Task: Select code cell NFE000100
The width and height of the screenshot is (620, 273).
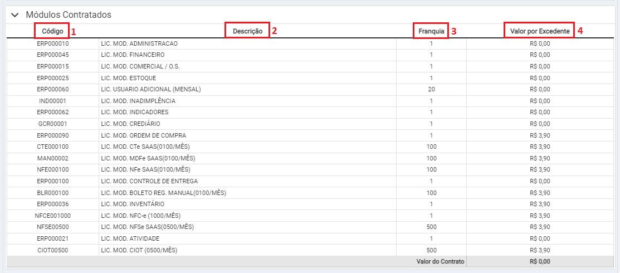Action: (x=52, y=169)
